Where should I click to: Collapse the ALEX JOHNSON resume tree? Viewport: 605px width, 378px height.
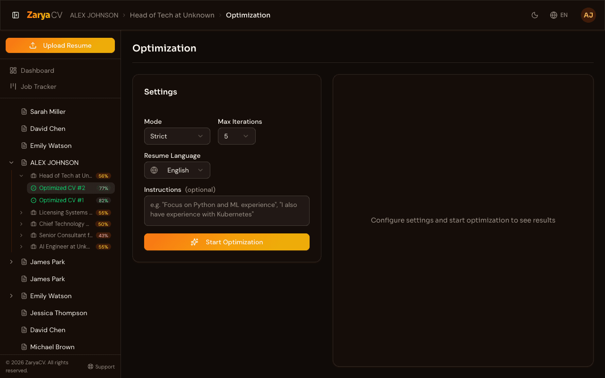click(11, 162)
